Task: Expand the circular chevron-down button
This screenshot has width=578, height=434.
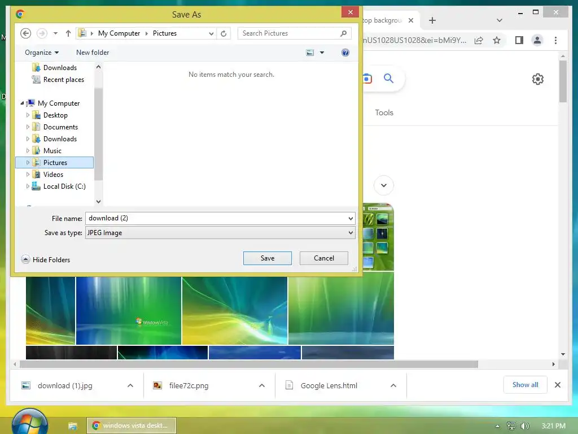Action: (384, 185)
